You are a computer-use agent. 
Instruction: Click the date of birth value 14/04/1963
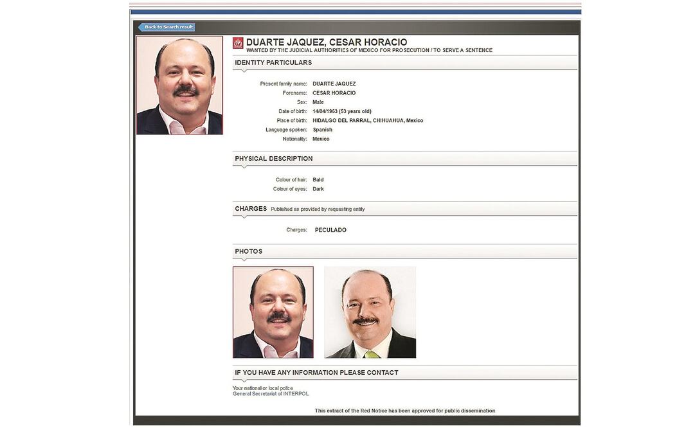341,111
